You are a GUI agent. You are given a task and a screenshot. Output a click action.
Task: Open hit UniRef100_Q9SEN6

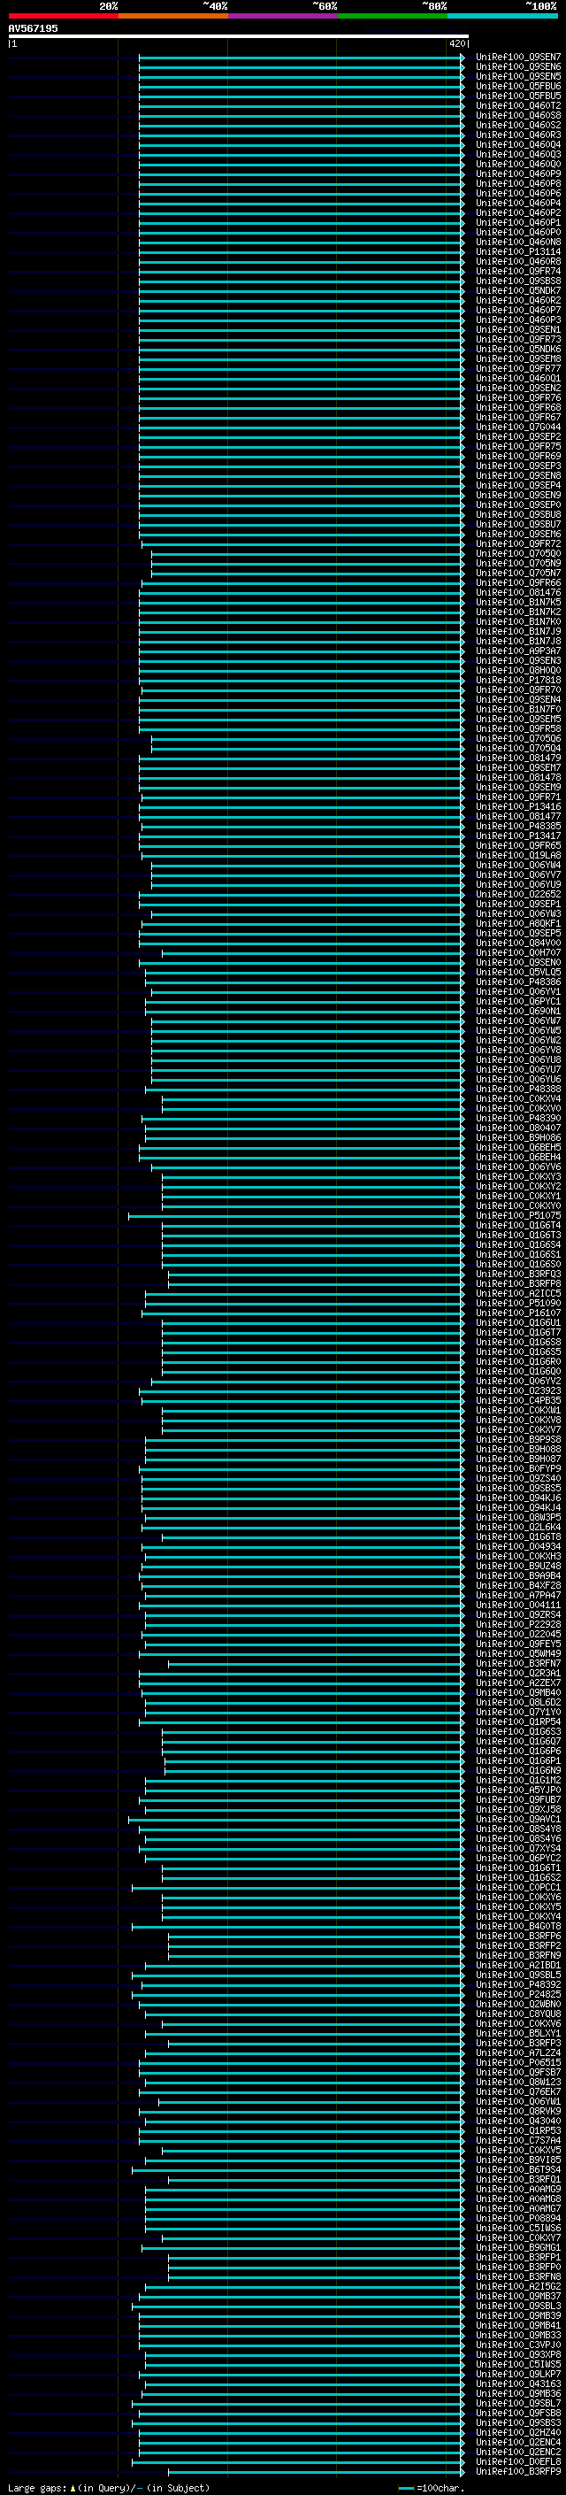click(518, 67)
